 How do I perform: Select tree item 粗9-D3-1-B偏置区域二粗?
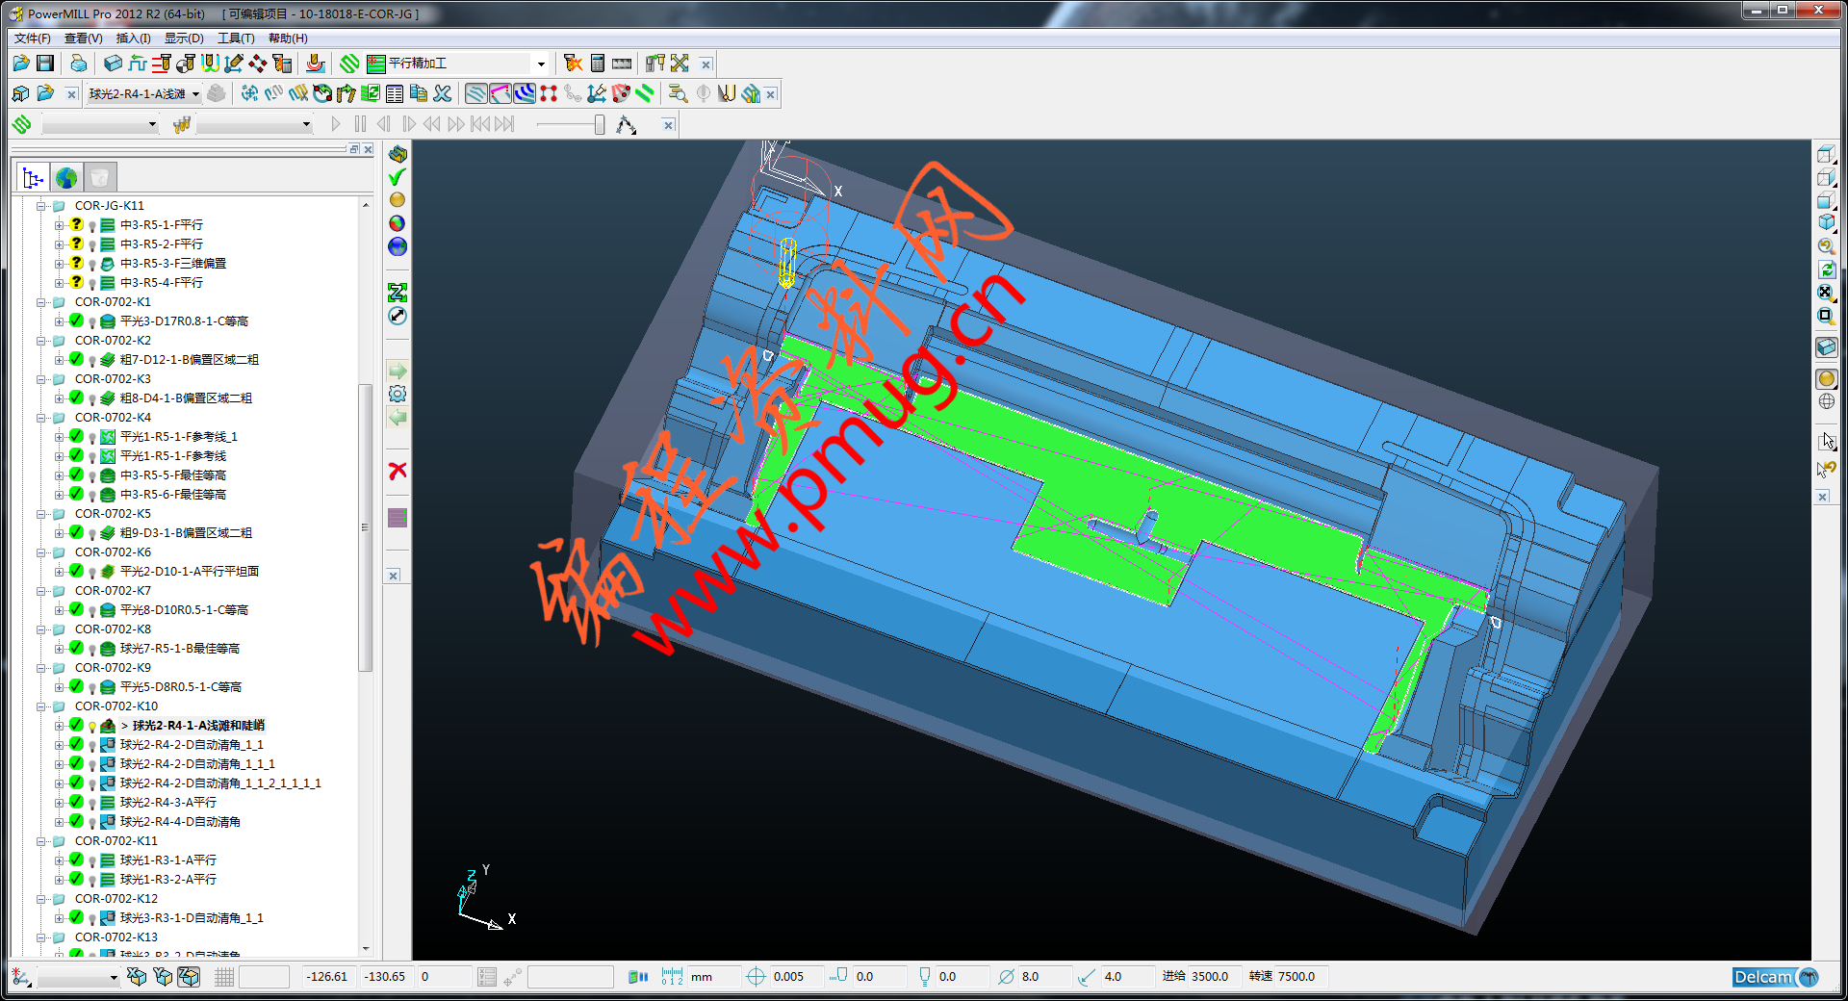tap(186, 533)
